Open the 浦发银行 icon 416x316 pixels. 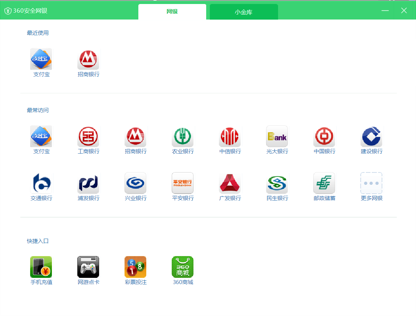pyautogui.click(x=88, y=183)
